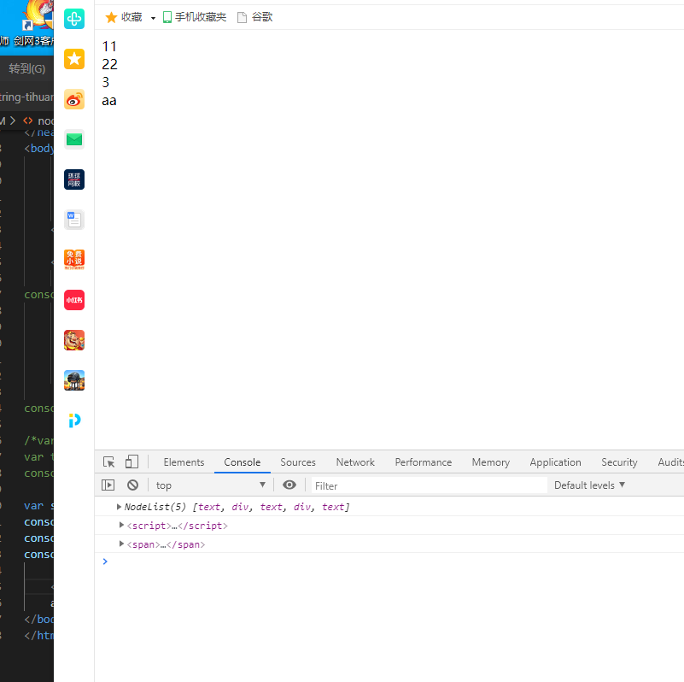
Task: Expand the 收藏 dropdown arrow
Action: [153, 18]
